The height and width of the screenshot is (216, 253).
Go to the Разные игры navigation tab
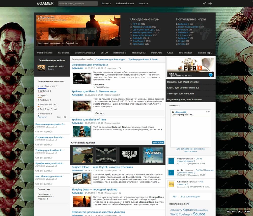pyautogui.click(x=205, y=53)
